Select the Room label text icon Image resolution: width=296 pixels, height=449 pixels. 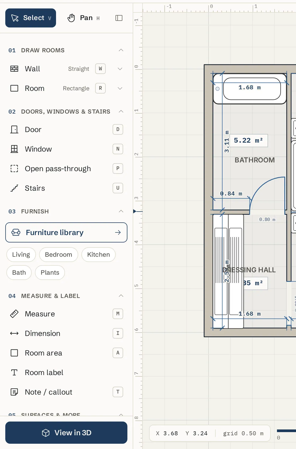[14, 372]
